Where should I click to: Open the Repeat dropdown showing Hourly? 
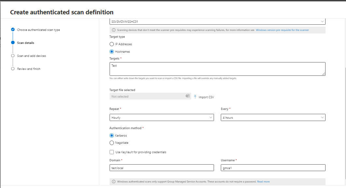pyautogui.click(x=162, y=117)
